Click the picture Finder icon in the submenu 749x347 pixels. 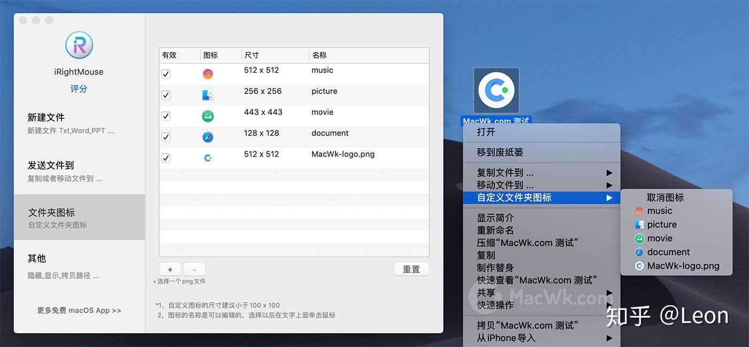(x=639, y=225)
